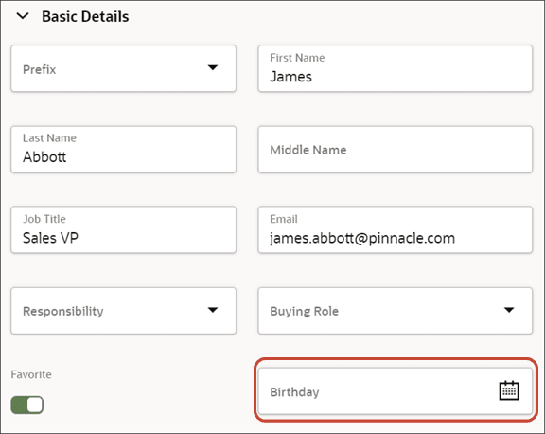
Task: Open the Prefix dropdown arrow
Action: pyautogui.click(x=213, y=67)
